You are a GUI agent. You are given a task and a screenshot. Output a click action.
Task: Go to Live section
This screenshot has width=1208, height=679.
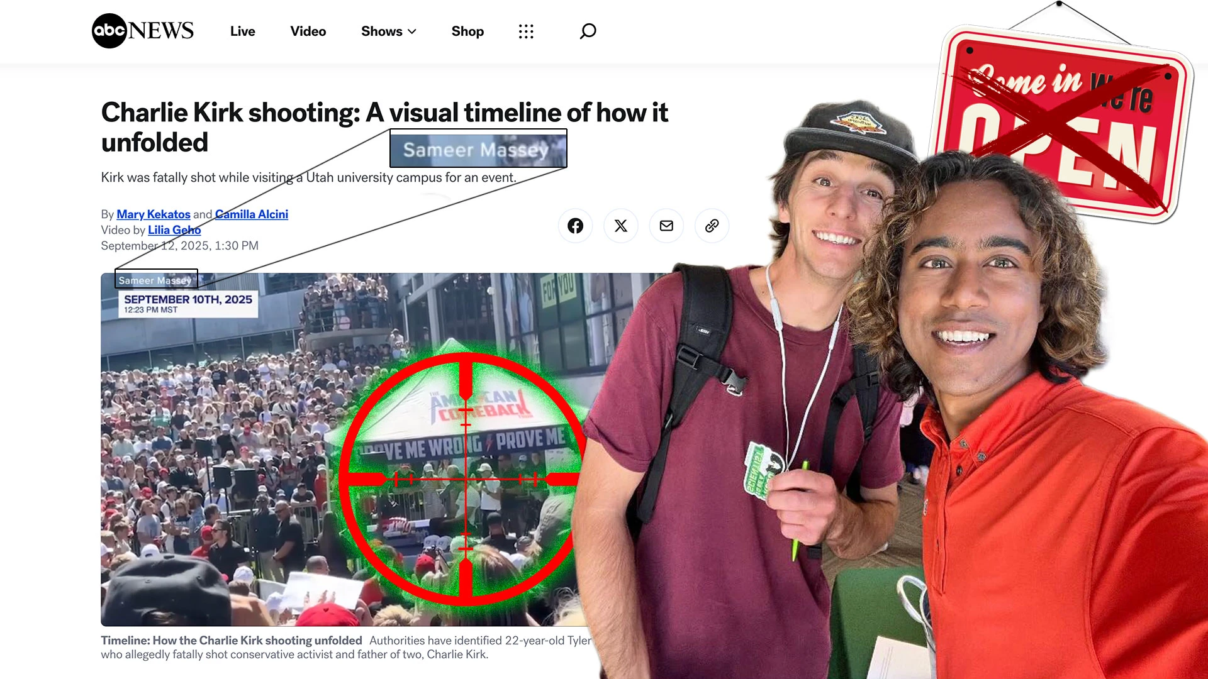[x=242, y=31]
